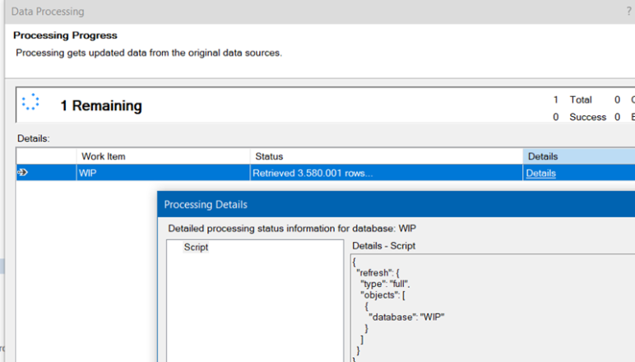Click the in-progress arrow icon in WIP row
The height and width of the screenshot is (362, 635).
(x=23, y=173)
